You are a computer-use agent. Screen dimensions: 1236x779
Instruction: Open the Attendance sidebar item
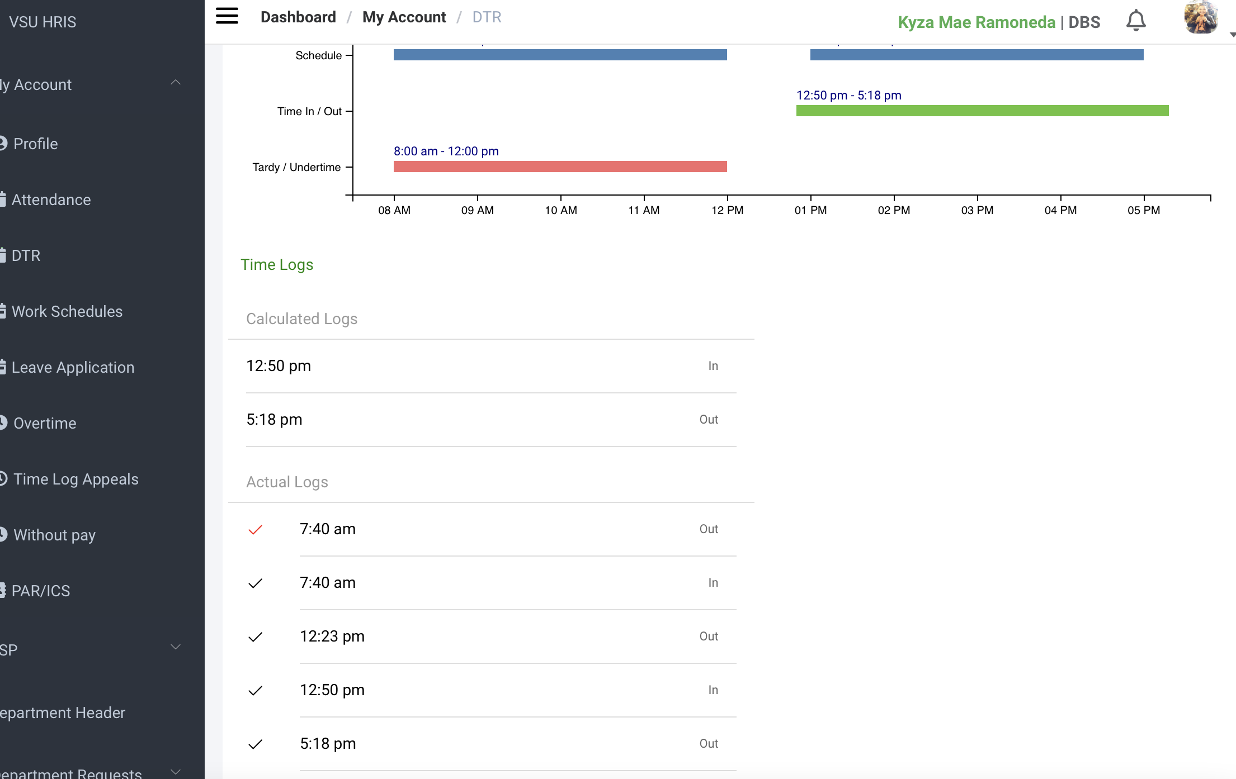[x=51, y=199]
